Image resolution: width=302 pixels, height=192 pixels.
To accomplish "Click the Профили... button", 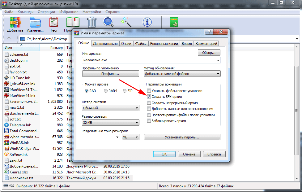I will tap(110, 74).
